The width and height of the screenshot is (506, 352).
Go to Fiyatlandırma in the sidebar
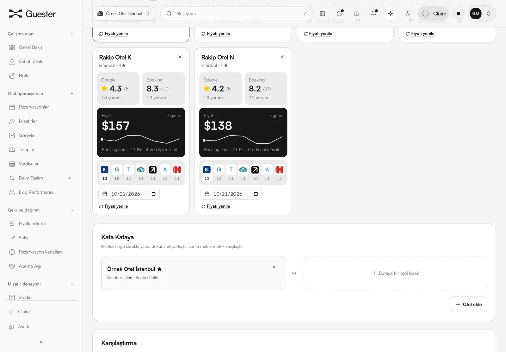point(41,223)
